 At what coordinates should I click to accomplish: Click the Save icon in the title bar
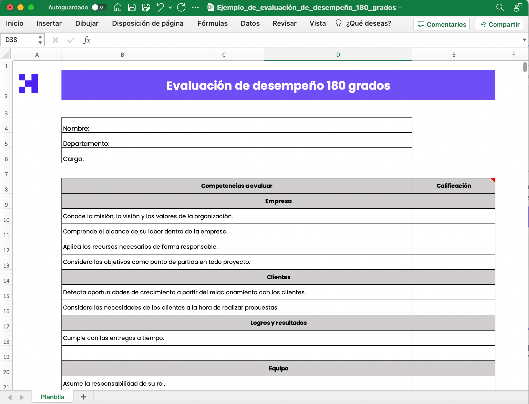(132, 7)
